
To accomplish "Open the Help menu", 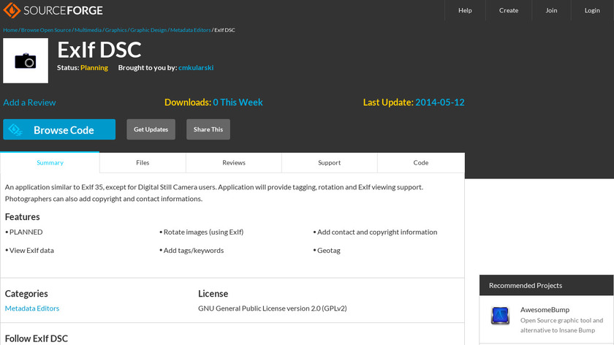I will (x=465, y=10).
